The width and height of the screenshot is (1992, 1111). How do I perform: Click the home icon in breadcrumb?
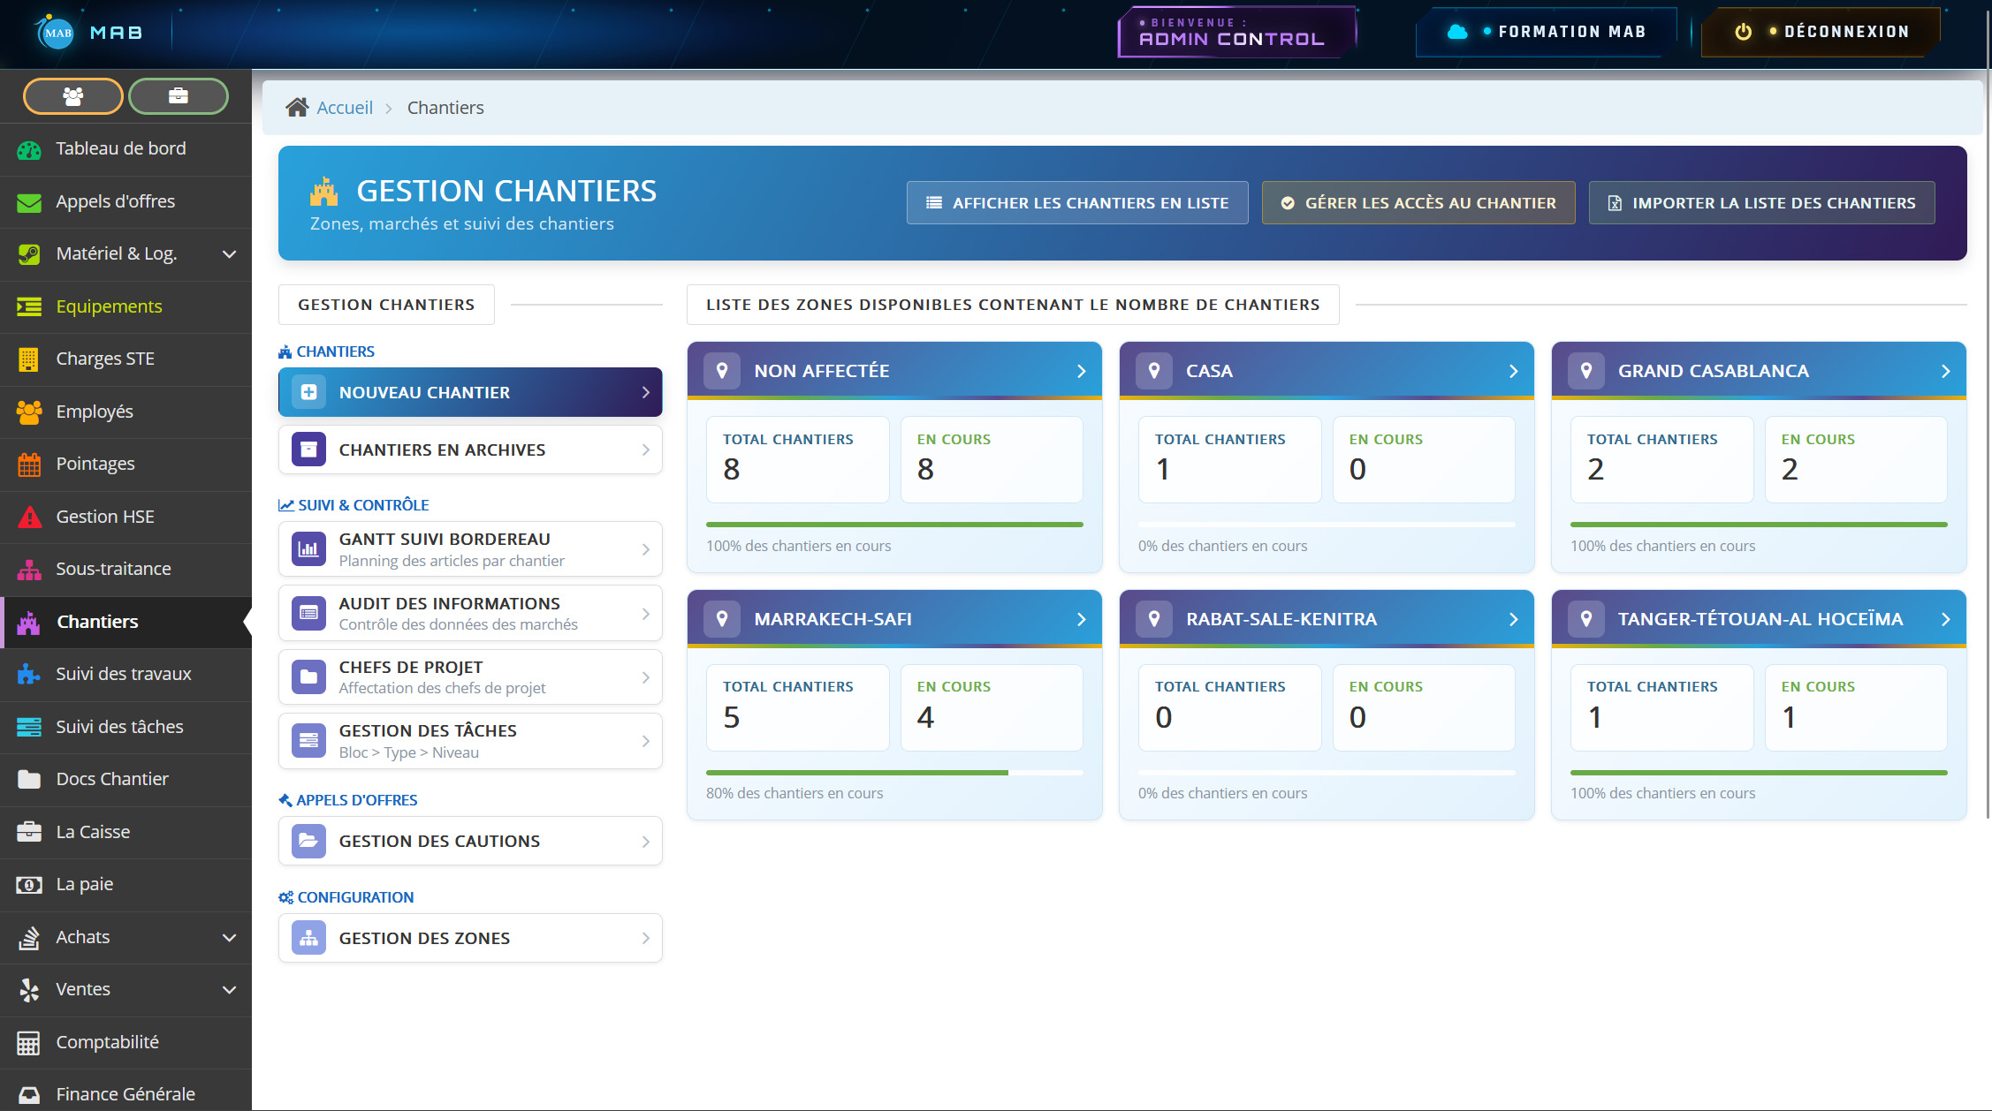coord(297,108)
